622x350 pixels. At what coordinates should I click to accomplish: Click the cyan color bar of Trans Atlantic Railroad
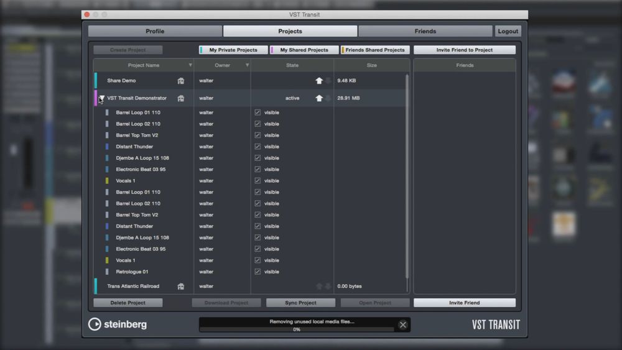coord(96,286)
